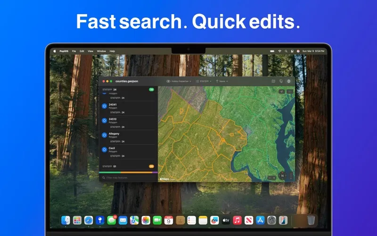Select the blue polygon icon for 24041
The width and height of the screenshot is (377, 236).
(104, 106)
